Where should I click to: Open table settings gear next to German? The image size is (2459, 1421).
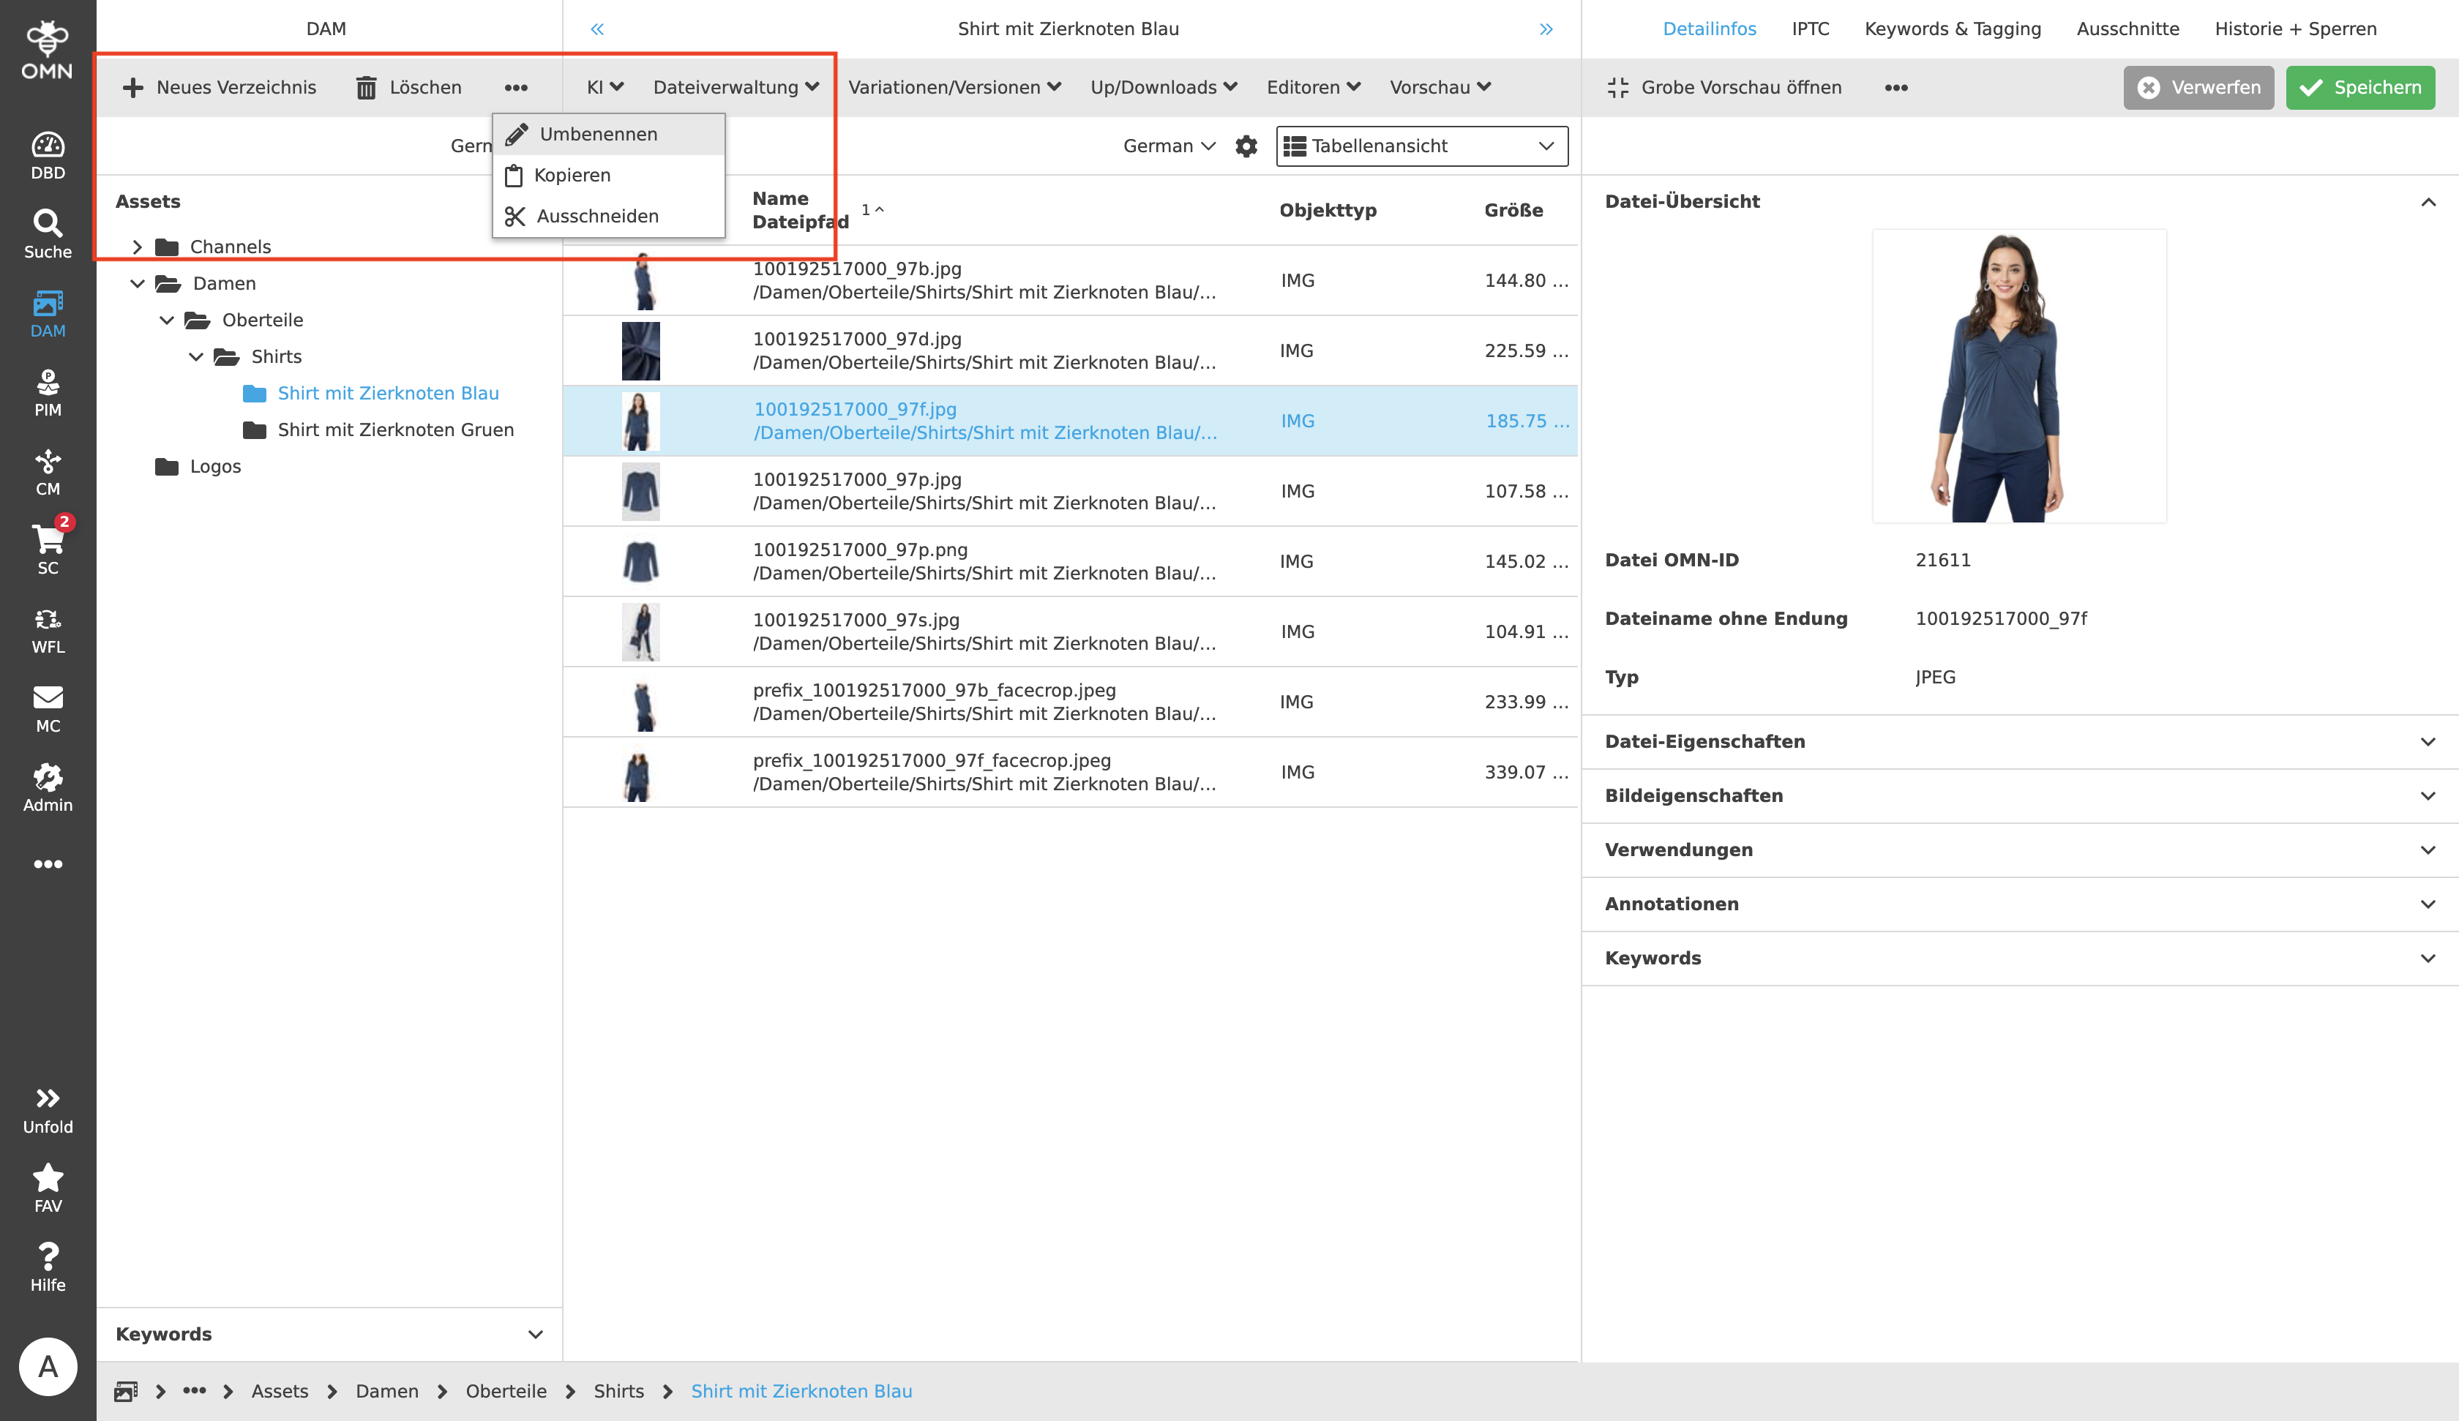tap(1247, 146)
